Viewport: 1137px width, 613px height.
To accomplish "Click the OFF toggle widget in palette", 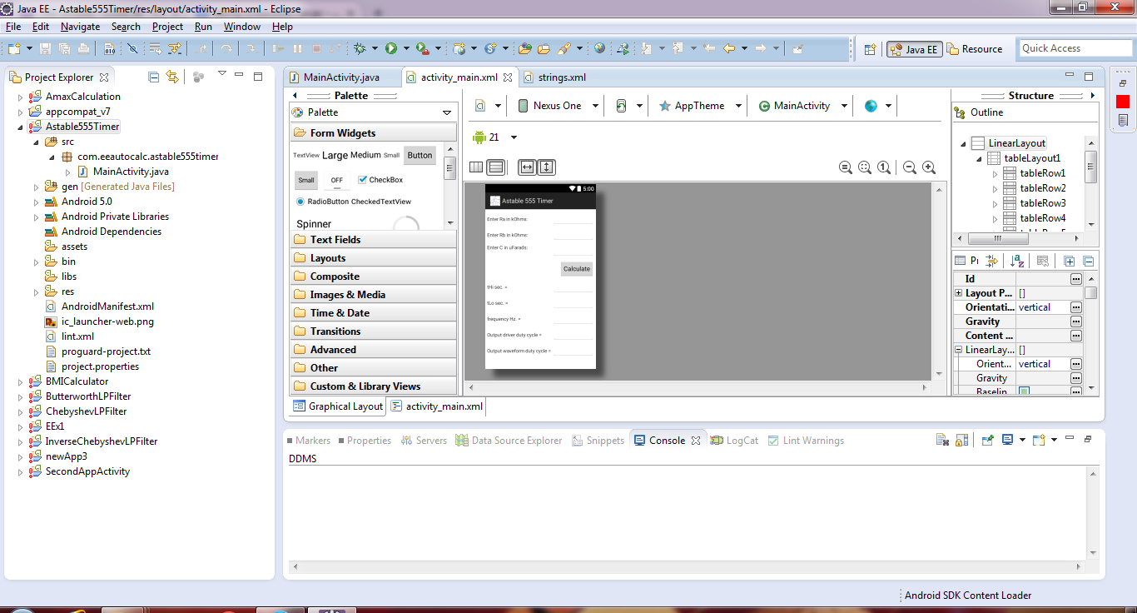I will (336, 180).
